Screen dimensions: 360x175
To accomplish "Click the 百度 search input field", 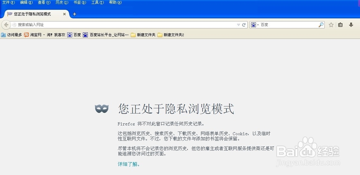I will click(x=289, y=25).
